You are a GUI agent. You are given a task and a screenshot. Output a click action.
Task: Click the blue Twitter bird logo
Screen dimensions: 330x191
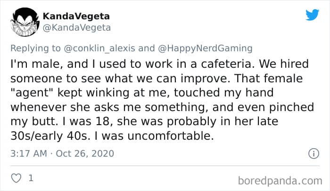click(x=312, y=16)
